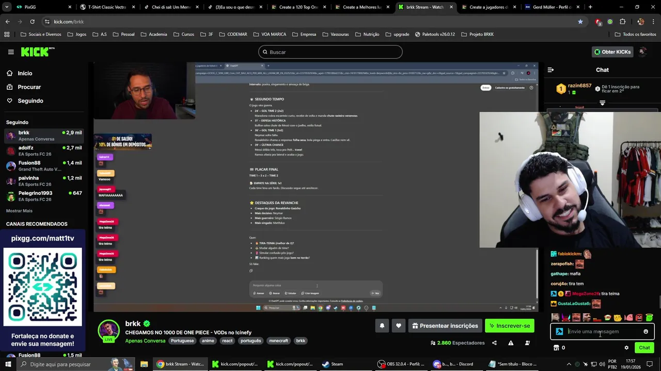Click the address bar URL
The height and width of the screenshot is (371, 661).
point(69,22)
